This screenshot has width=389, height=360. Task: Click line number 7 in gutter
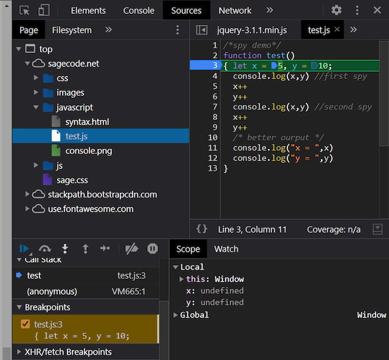pos(215,107)
